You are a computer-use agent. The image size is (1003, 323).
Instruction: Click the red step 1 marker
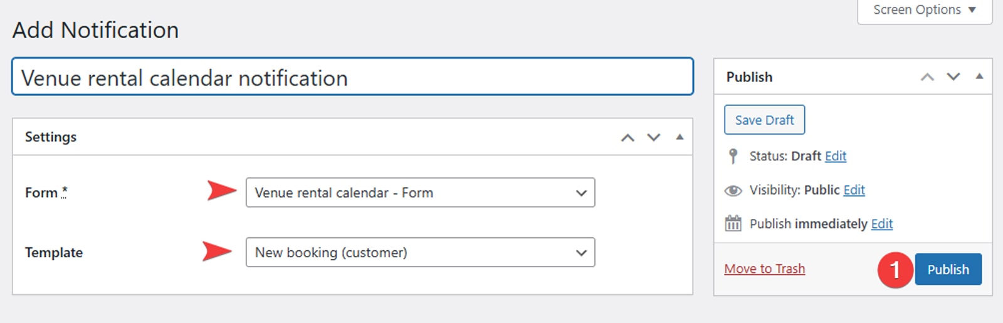[x=895, y=270]
